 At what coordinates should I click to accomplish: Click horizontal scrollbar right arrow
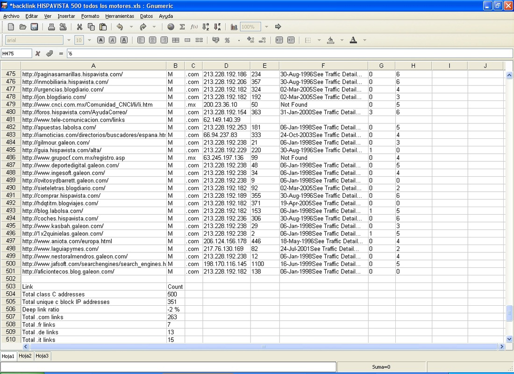tap(501, 346)
